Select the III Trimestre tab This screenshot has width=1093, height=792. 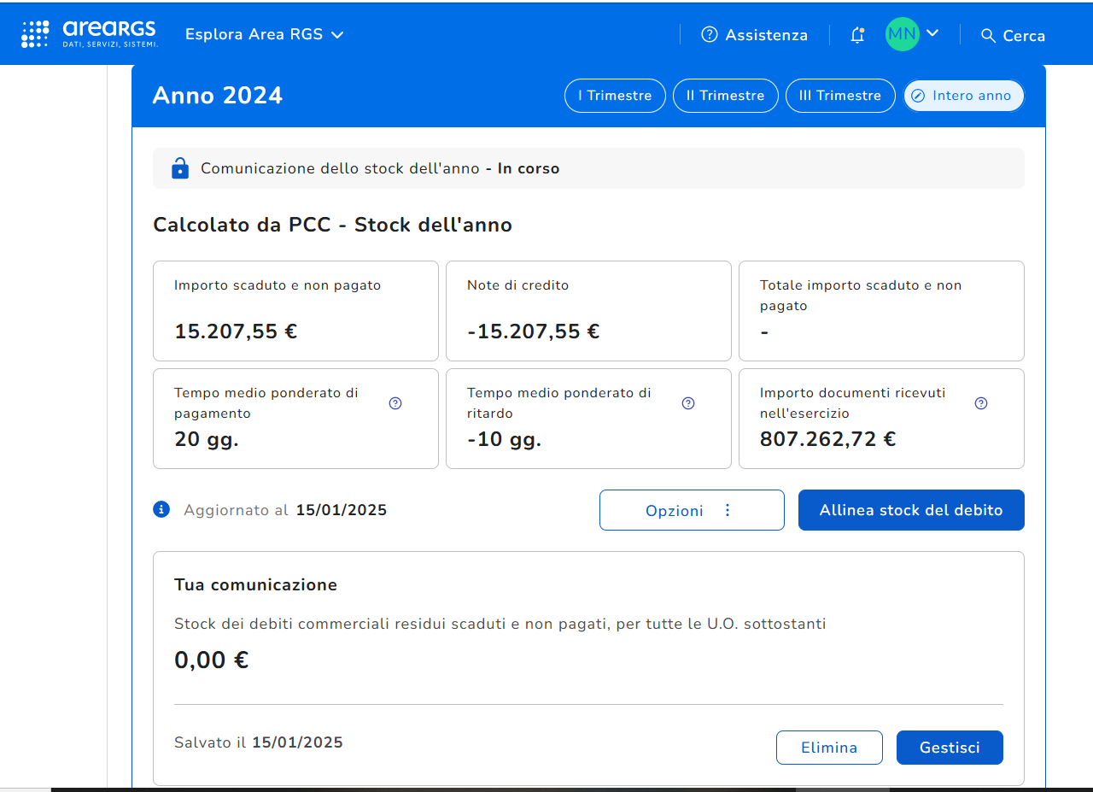[839, 96]
